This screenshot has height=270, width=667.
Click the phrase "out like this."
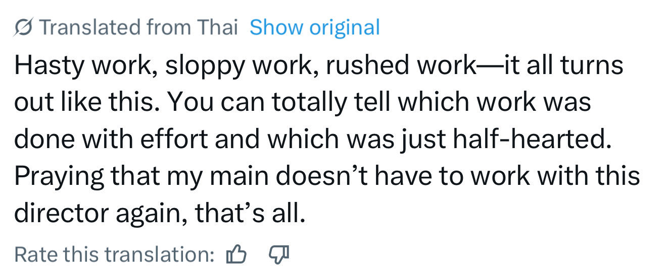click(x=84, y=103)
